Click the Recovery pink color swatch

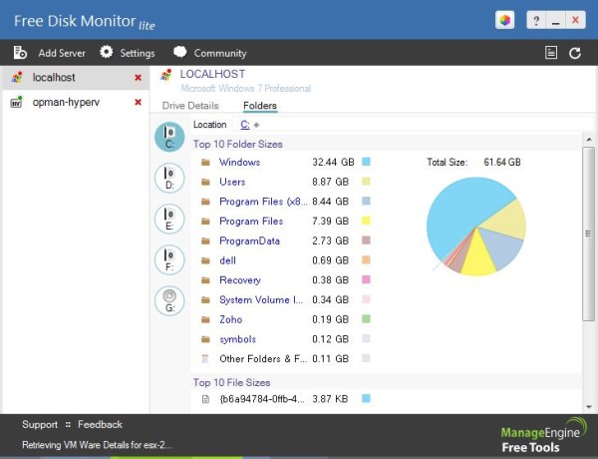click(x=366, y=279)
